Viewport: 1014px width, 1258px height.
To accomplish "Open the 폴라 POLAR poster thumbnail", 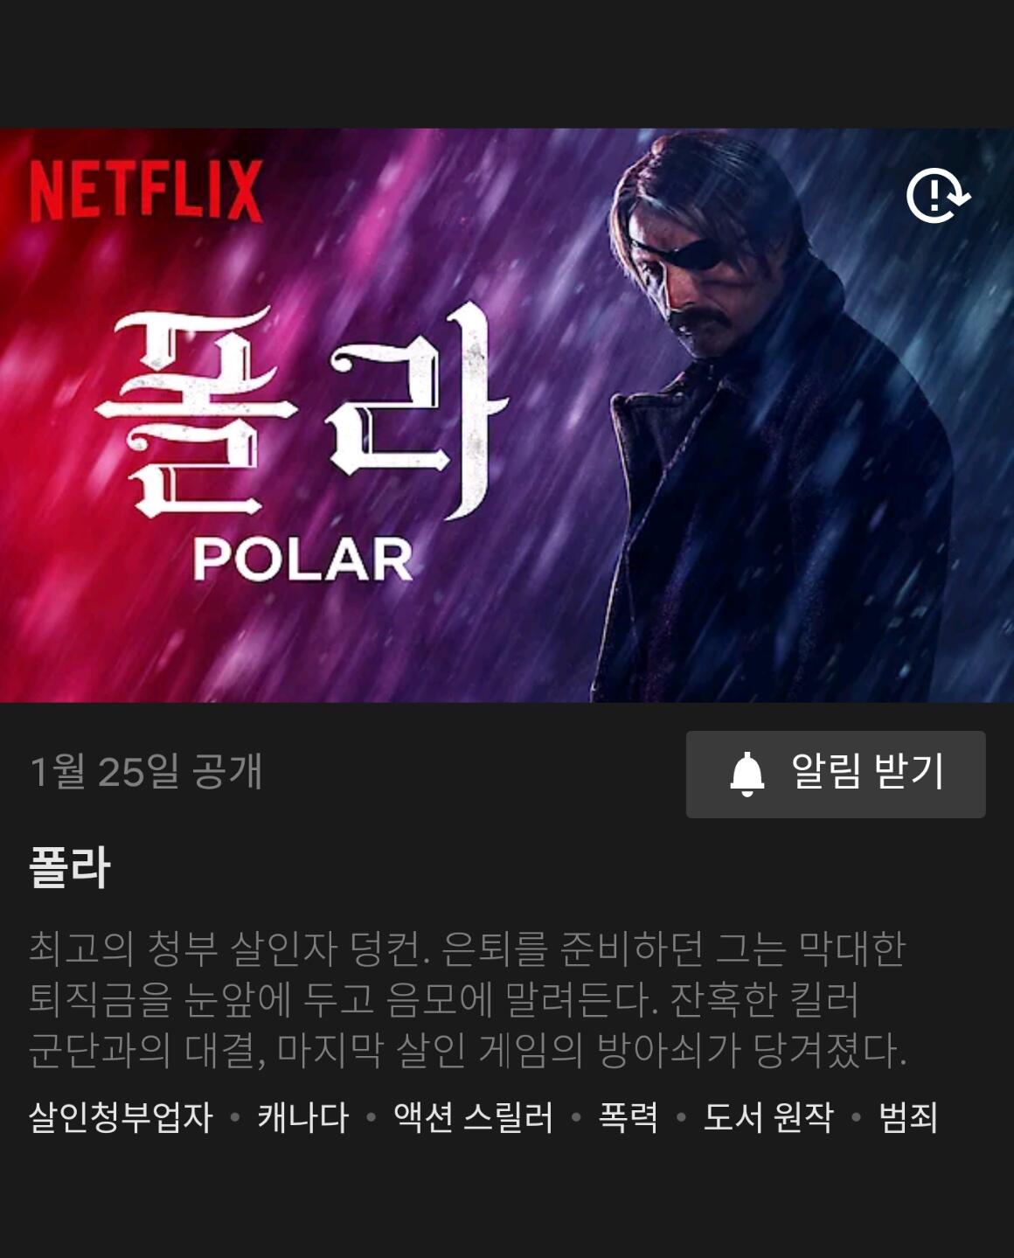I will [x=507, y=415].
